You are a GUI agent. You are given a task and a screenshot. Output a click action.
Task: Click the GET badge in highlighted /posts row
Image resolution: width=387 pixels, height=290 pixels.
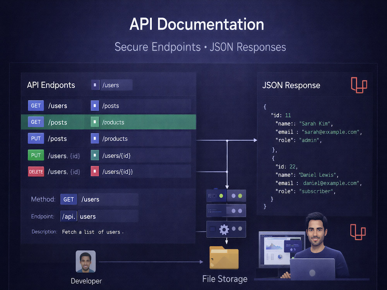pos(36,122)
